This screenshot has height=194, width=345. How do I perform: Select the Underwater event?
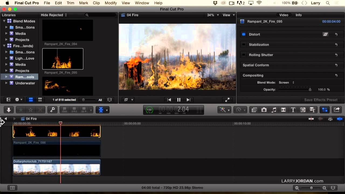[x=25, y=83]
